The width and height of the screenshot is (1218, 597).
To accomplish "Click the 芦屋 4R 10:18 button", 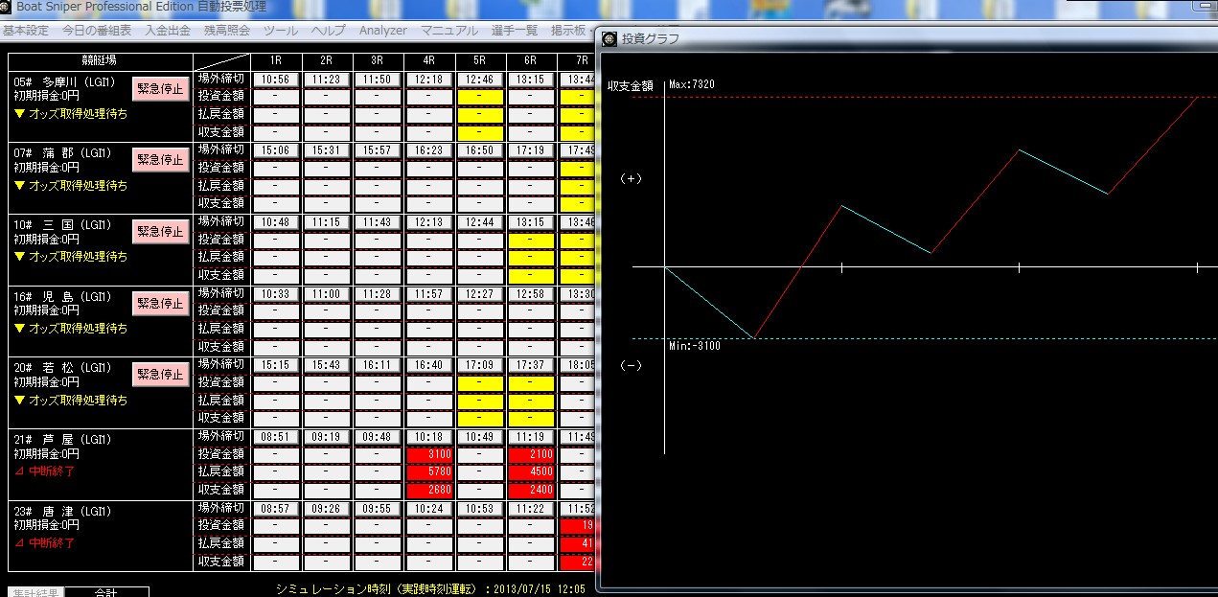I will [x=429, y=436].
